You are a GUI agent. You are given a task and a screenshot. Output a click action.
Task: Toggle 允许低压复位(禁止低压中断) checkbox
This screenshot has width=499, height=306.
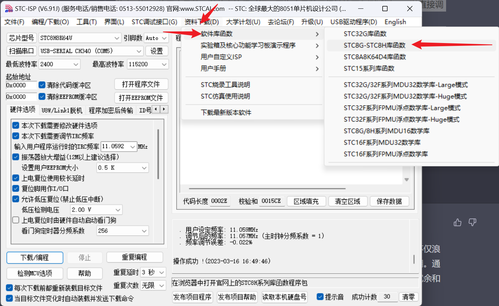pos(16,199)
